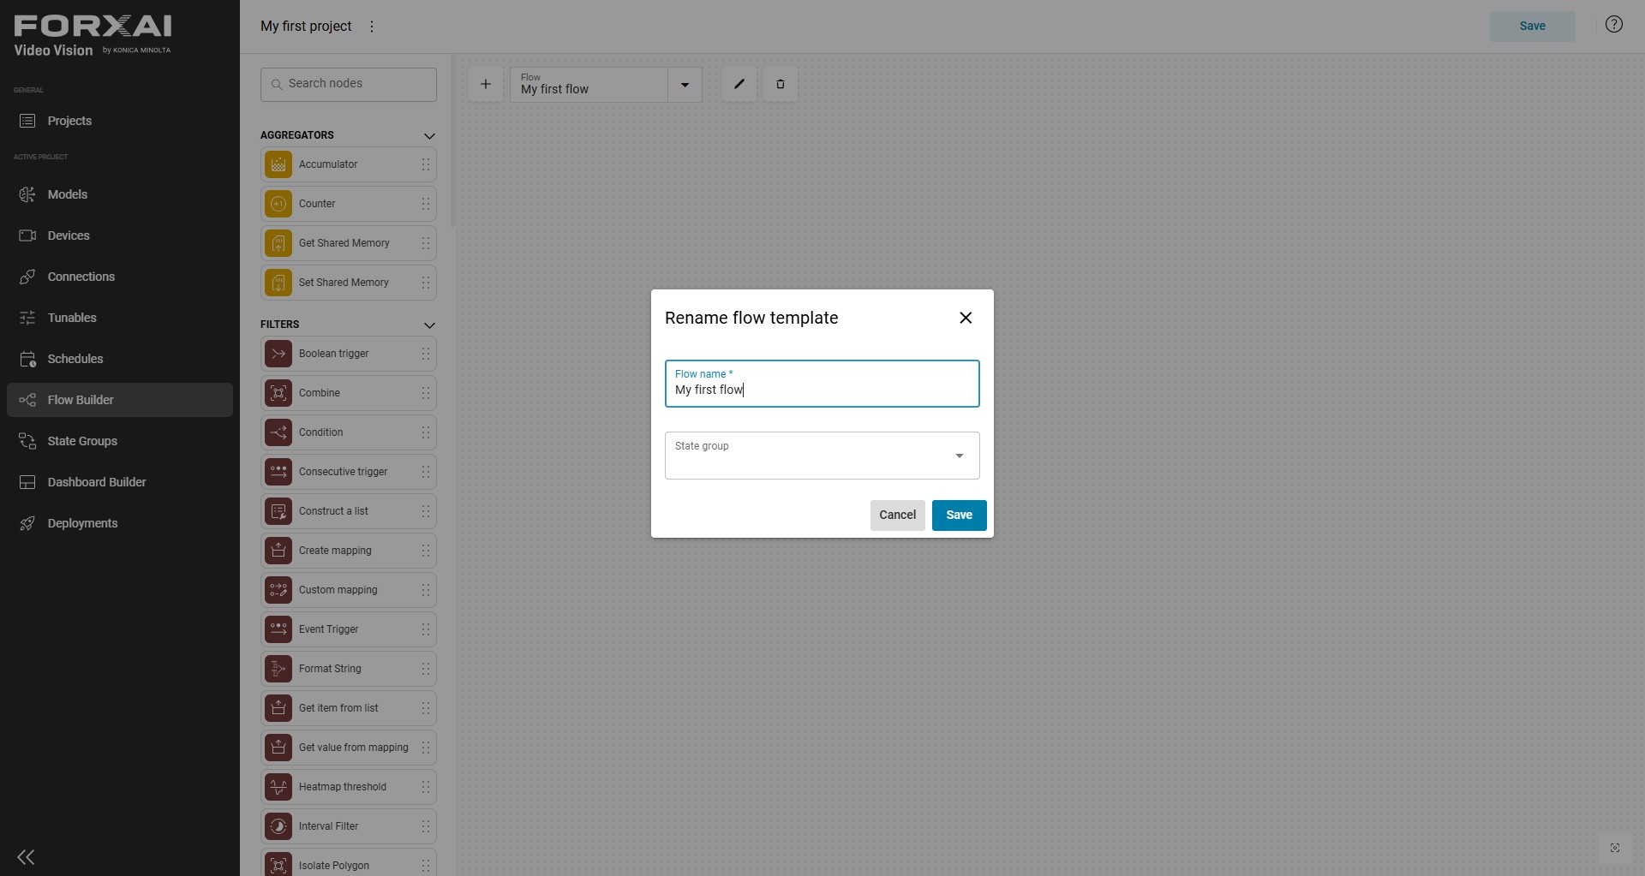1645x876 pixels.
Task: Click the FORXAI Video Vision logo
Action: [x=93, y=36]
